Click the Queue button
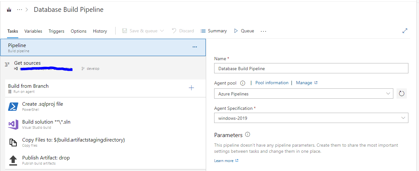 click(244, 31)
